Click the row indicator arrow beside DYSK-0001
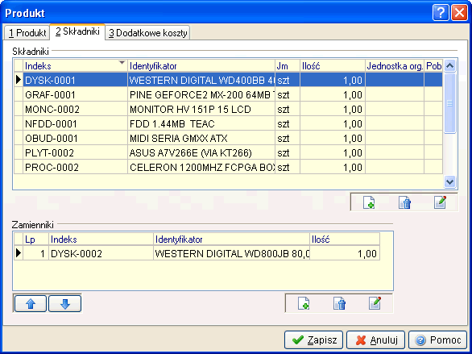 [x=19, y=80]
